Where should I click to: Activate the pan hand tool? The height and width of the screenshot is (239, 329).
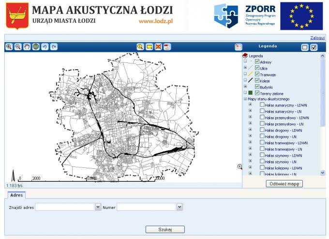[27, 47]
